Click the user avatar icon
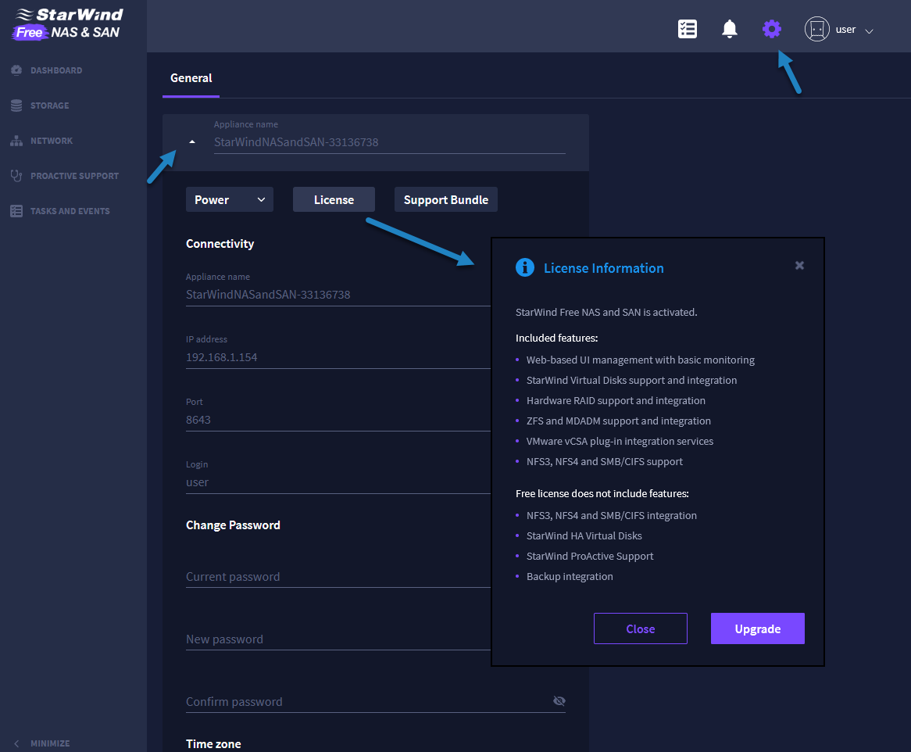The width and height of the screenshot is (911, 752). [816, 29]
